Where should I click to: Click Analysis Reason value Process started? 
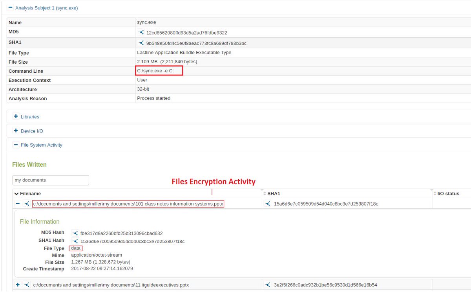click(153, 98)
